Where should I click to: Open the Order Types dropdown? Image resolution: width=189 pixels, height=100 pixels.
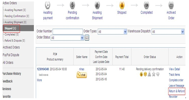[112, 32]
